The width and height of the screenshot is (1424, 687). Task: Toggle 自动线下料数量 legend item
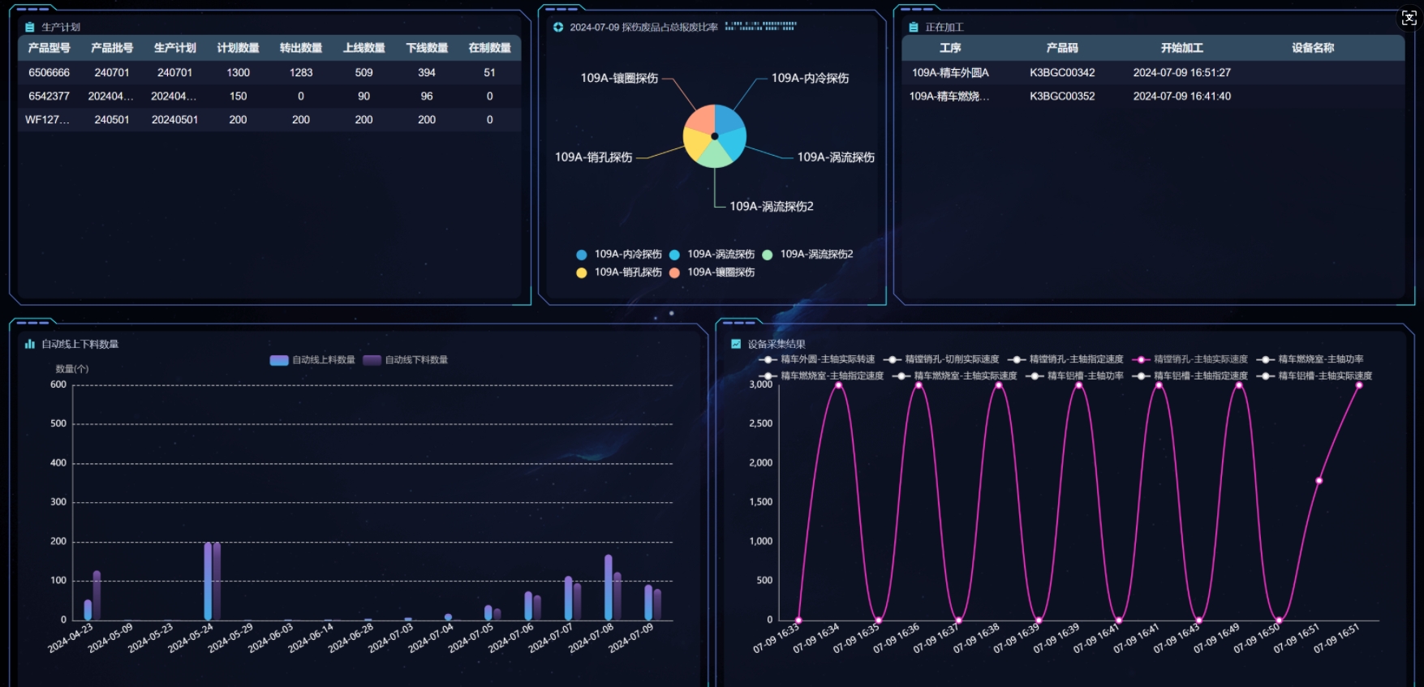pyautogui.click(x=406, y=360)
